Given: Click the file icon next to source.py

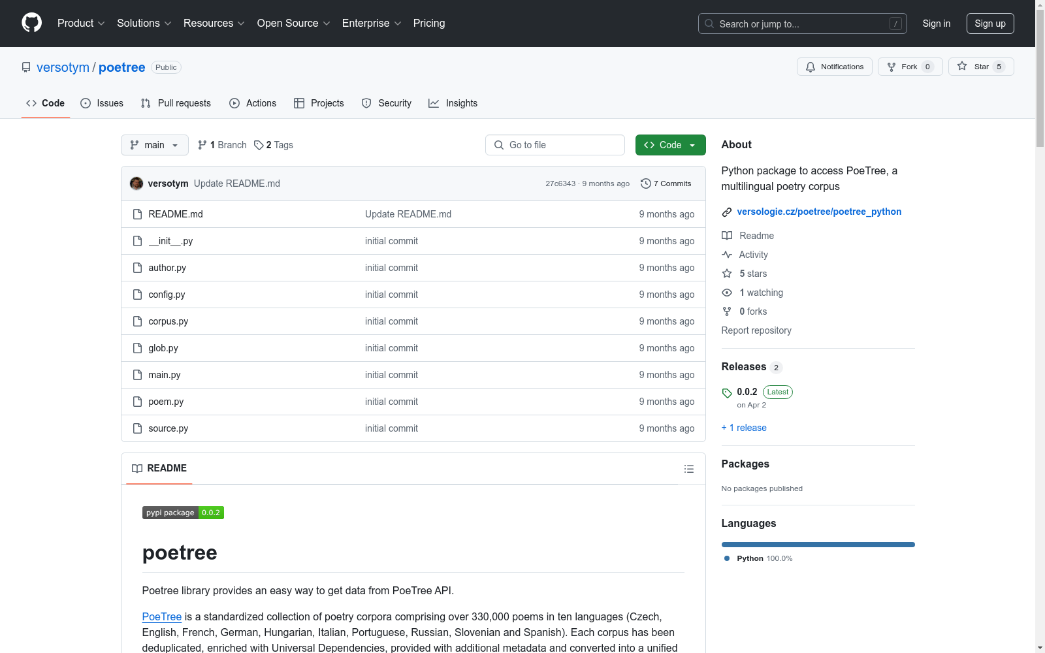Looking at the screenshot, I should 137,428.
